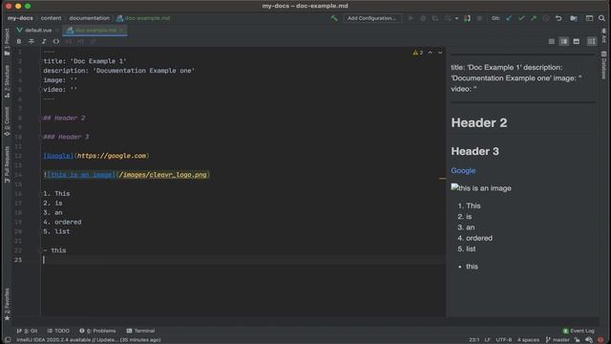
Task: Toggle preview auto-scroll layout button
Action: [592, 41]
